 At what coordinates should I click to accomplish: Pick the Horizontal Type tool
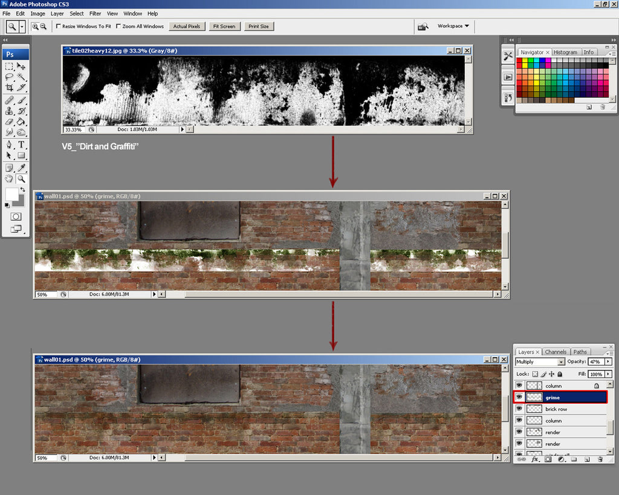[x=21, y=144]
